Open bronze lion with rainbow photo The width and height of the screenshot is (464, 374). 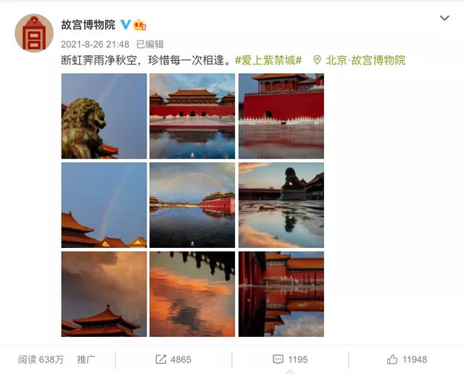click(104, 116)
